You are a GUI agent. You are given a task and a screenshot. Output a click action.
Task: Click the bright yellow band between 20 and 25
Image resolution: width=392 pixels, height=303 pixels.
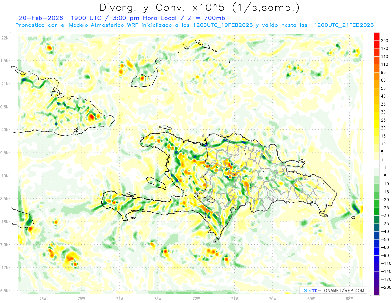point(377,124)
